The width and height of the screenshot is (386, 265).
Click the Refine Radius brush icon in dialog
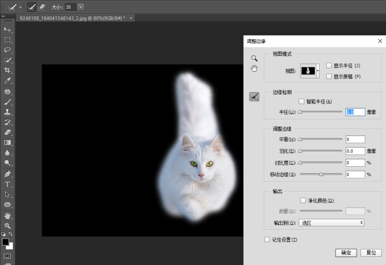(254, 97)
